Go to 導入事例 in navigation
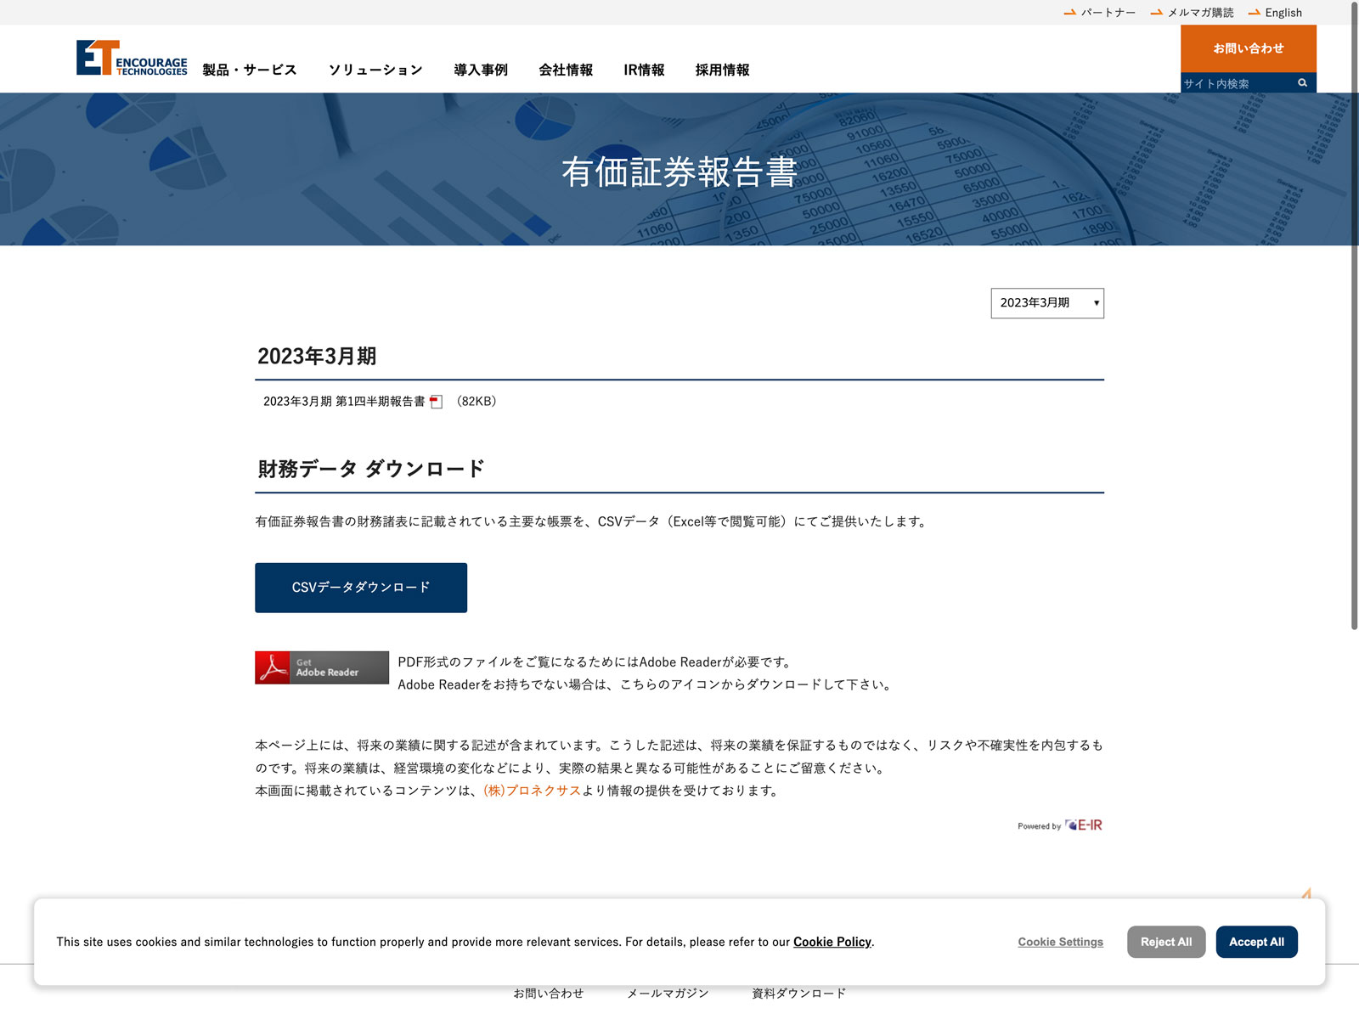The image size is (1359, 1019). [481, 70]
